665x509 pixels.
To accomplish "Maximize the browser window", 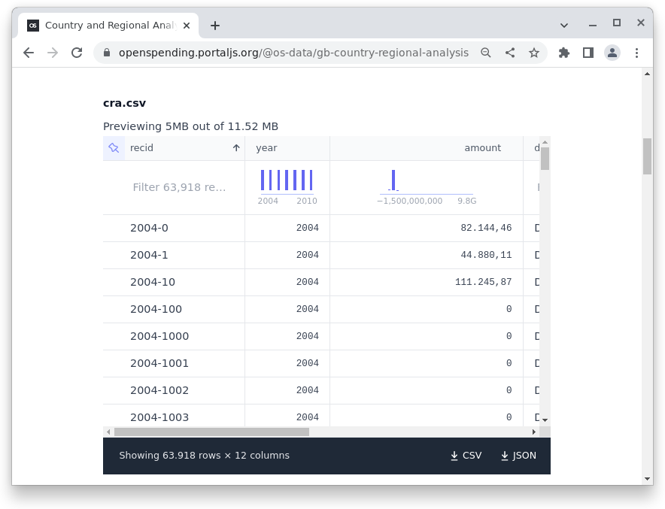I will pyautogui.click(x=617, y=23).
